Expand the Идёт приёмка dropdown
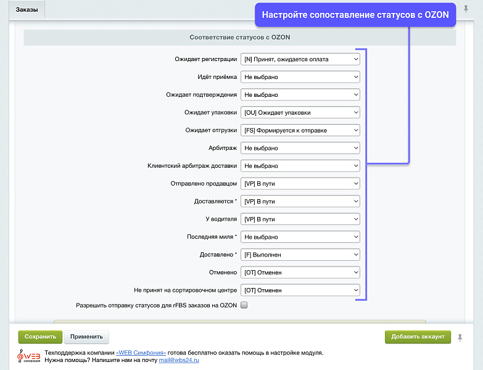Screen dimensions: 483x370 coord(300,77)
